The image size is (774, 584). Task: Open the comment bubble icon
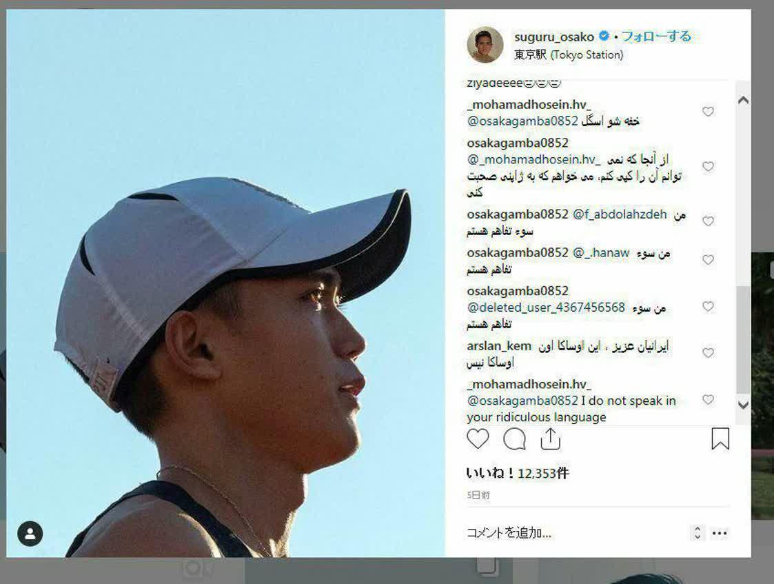click(x=514, y=439)
